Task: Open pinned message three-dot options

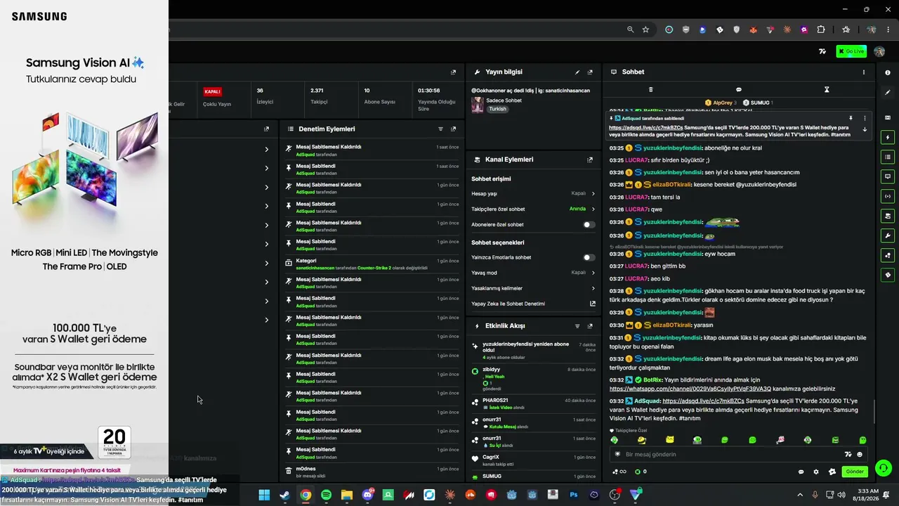Action: [x=865, y=118]
